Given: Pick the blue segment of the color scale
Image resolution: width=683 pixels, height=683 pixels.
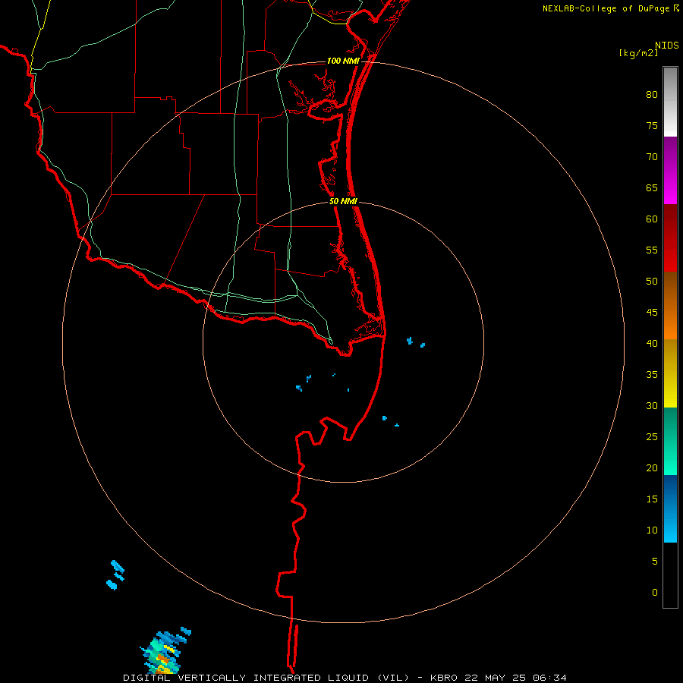Looking at the screenshot, I should click(x=670, y=508).
